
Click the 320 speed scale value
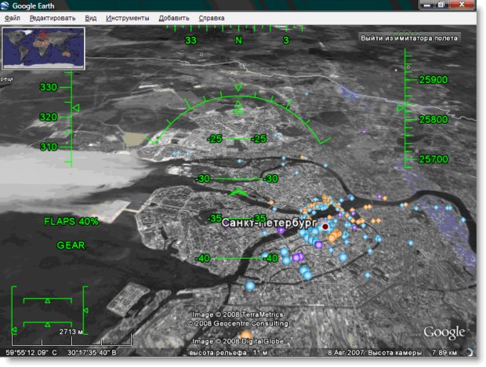(49, 117)
